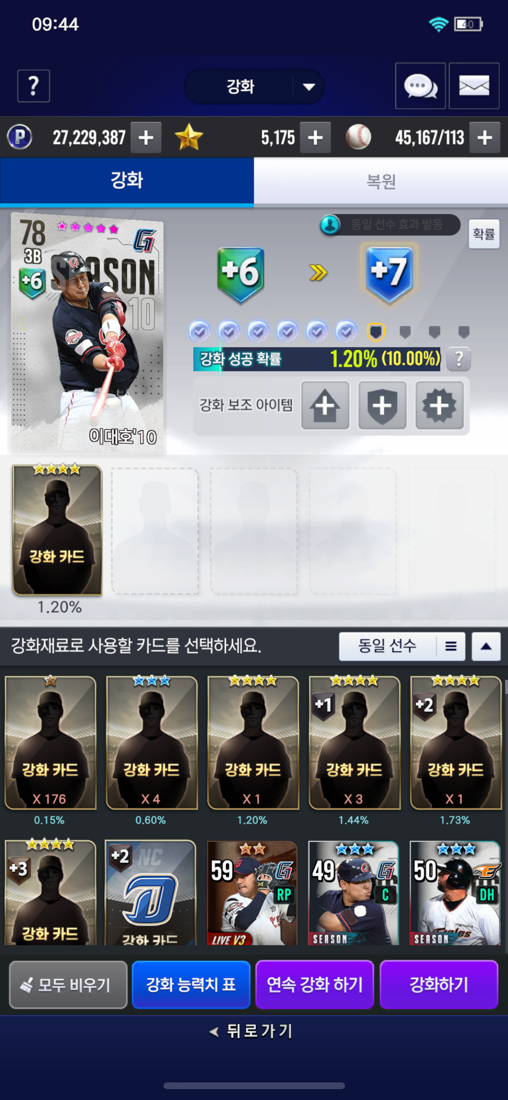Open the chat speech bubble icon
The width and height of the screenshot is (508, 1100).
click(420, 86)
